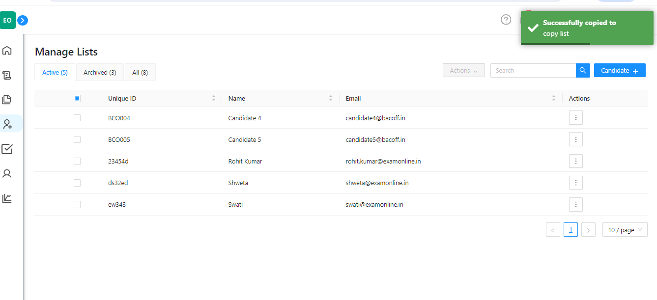Go to previous page arrow

[553, 230]
